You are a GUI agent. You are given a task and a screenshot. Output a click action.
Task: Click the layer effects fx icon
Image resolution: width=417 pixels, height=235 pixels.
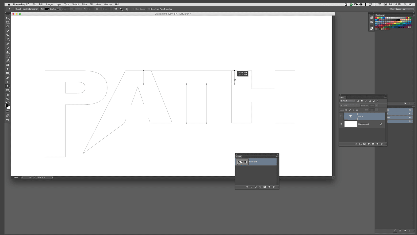pyautogui.click(x=360, y=144)
